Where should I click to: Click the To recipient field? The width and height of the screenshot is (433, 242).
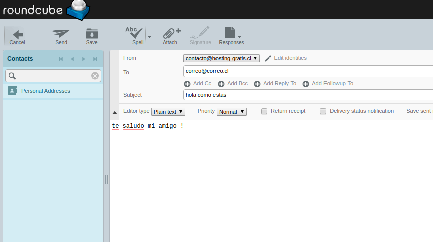coord(308,71)
